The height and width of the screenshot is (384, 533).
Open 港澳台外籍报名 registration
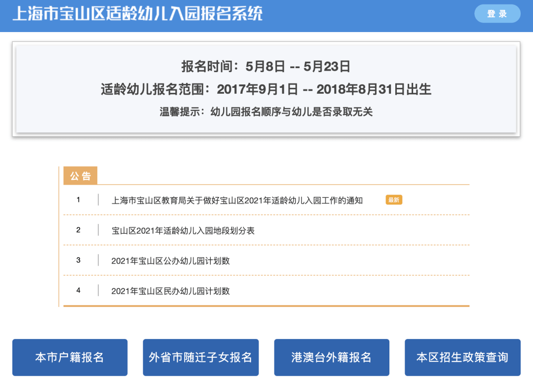(x=331, y=357)
